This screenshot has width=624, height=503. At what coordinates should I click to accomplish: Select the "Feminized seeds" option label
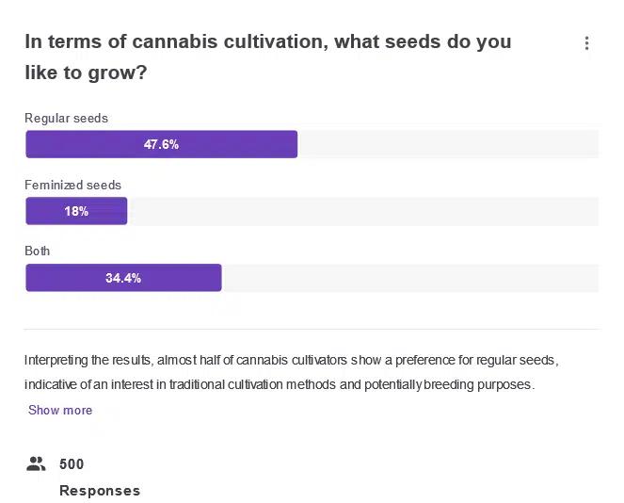point(72,185)
